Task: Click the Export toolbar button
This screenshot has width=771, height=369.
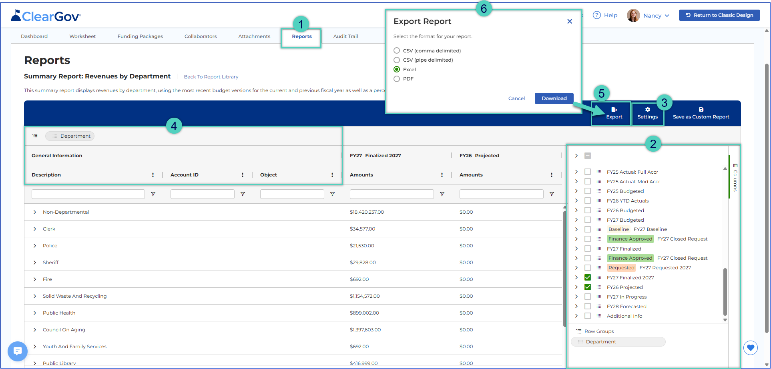Action: point(614,113)
